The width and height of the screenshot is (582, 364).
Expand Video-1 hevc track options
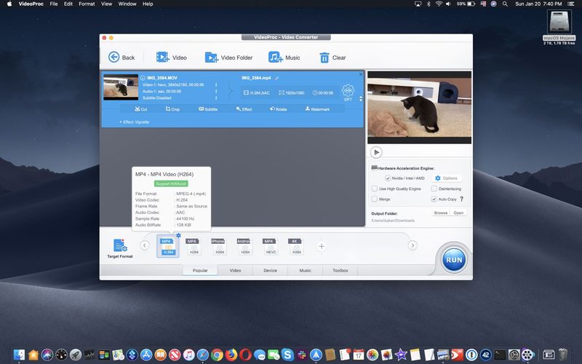(216, 84)
